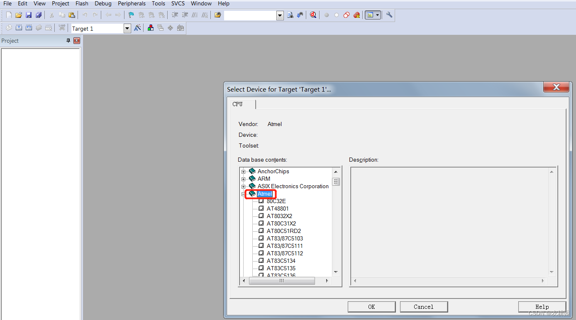Expand the ASIX Electronics Corporation node

click(x=244, y=187)
